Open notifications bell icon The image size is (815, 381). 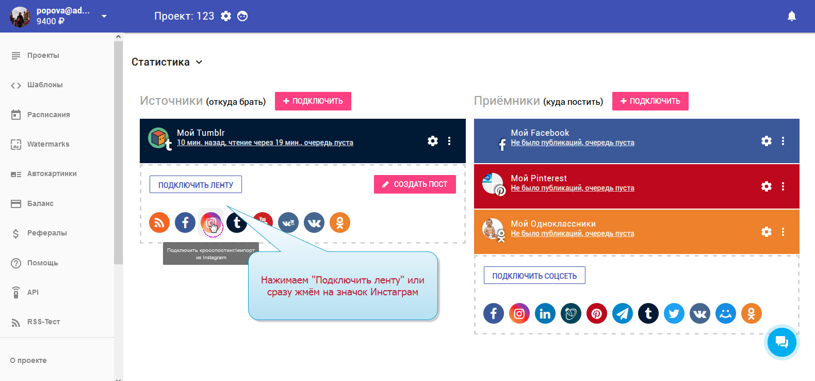coord(792,16)
